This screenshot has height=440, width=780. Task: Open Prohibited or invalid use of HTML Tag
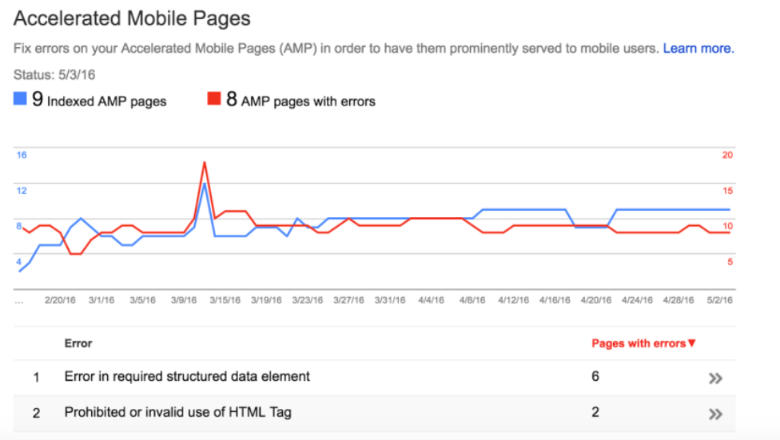coord(177,412)
